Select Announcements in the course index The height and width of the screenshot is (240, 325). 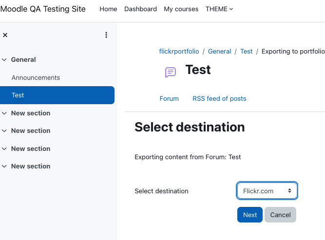[36, 78]
